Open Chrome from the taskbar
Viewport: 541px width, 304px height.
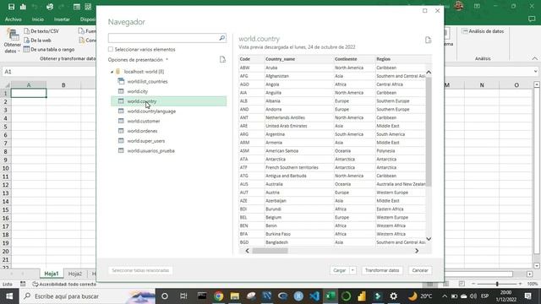click(218, 296)
